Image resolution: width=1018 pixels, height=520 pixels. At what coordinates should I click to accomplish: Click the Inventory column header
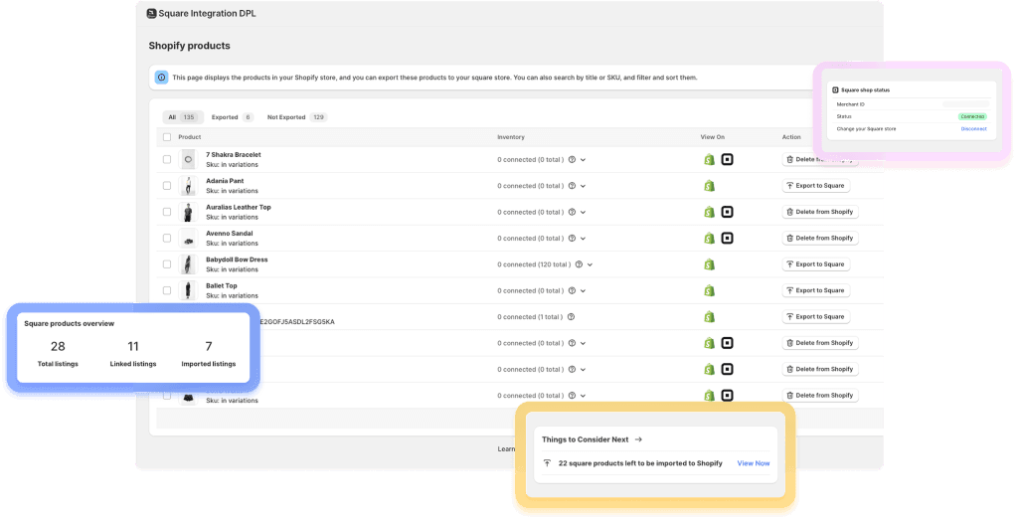[511, 137]
